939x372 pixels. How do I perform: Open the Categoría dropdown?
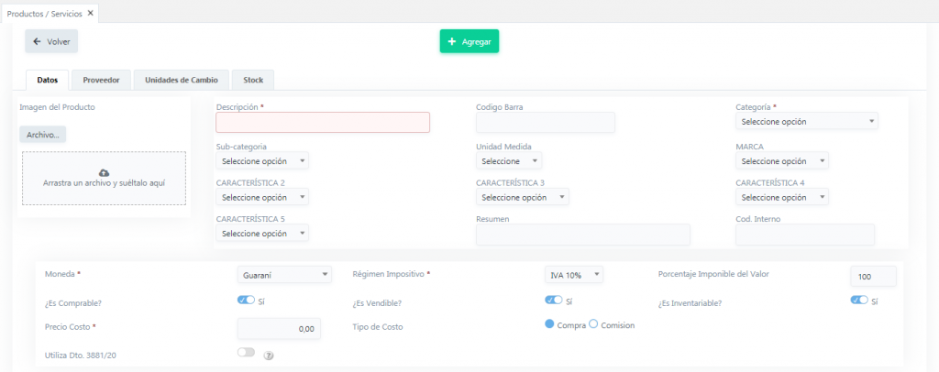(x=806, y=122)
